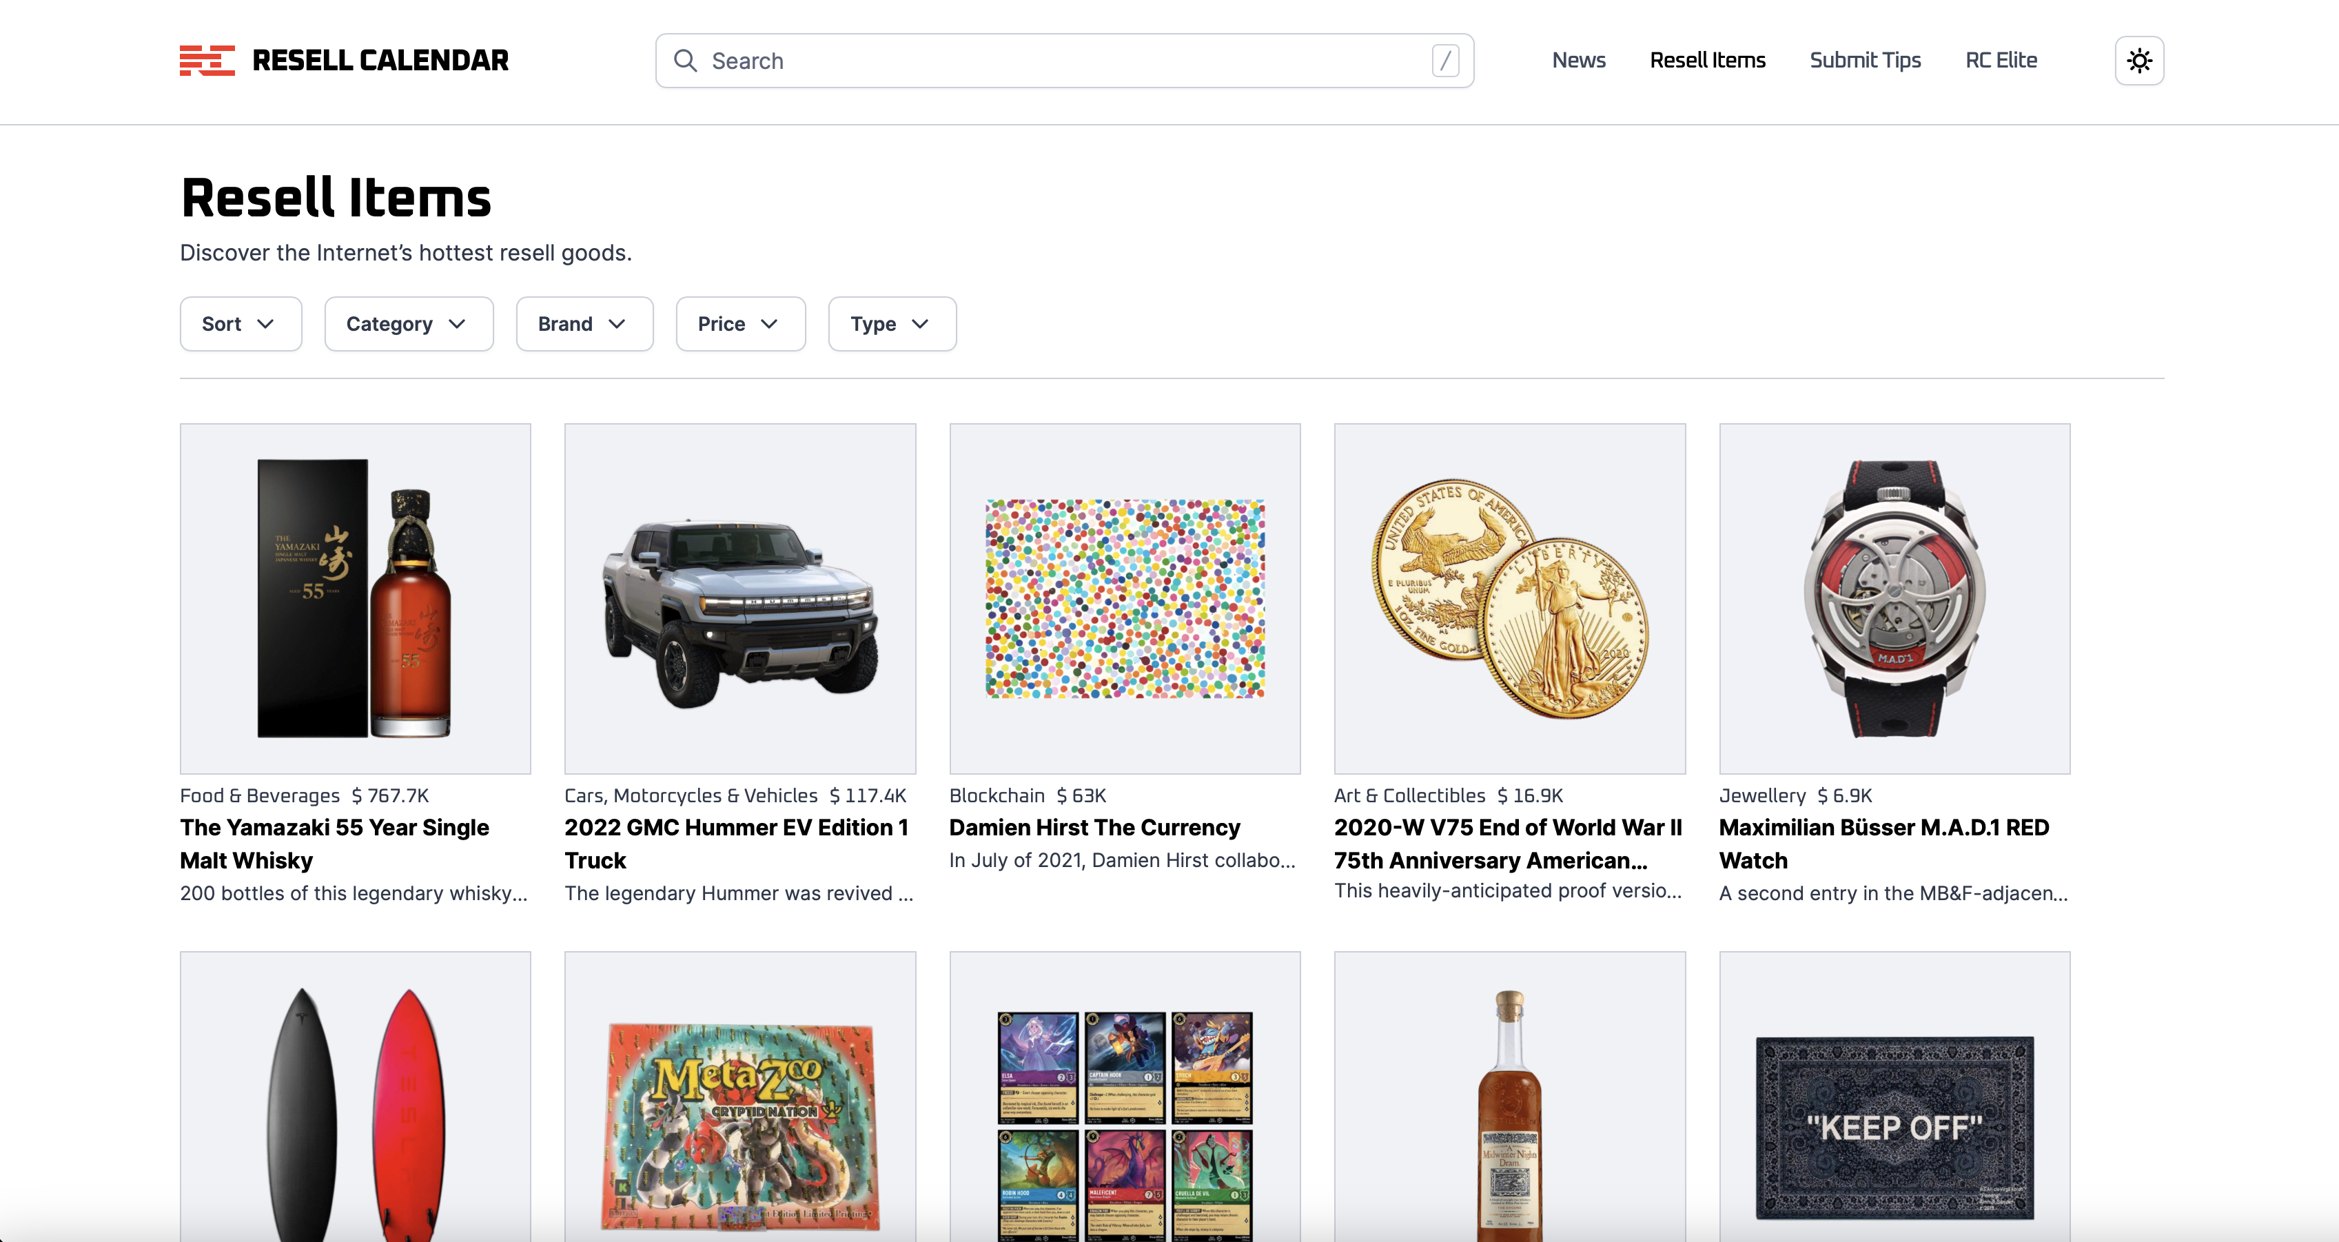Open the six trading cards image

1125,1097
